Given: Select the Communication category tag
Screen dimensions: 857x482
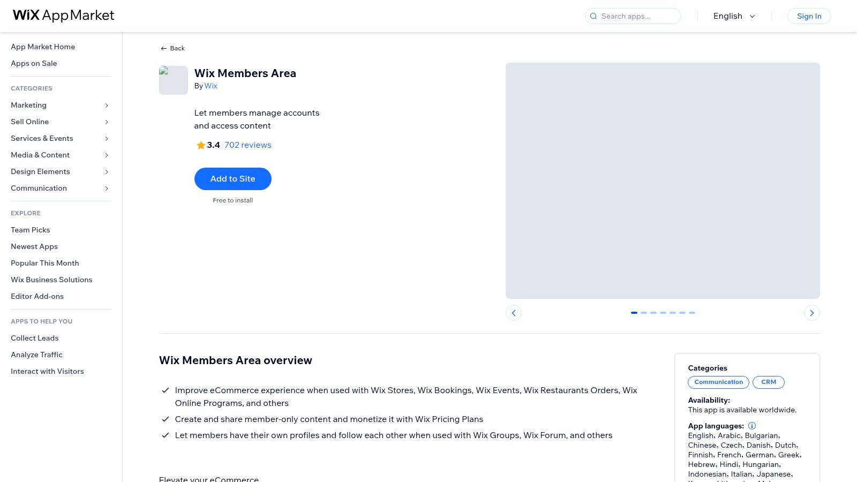Looking at the screenshot, I should [x=718, y=382].
